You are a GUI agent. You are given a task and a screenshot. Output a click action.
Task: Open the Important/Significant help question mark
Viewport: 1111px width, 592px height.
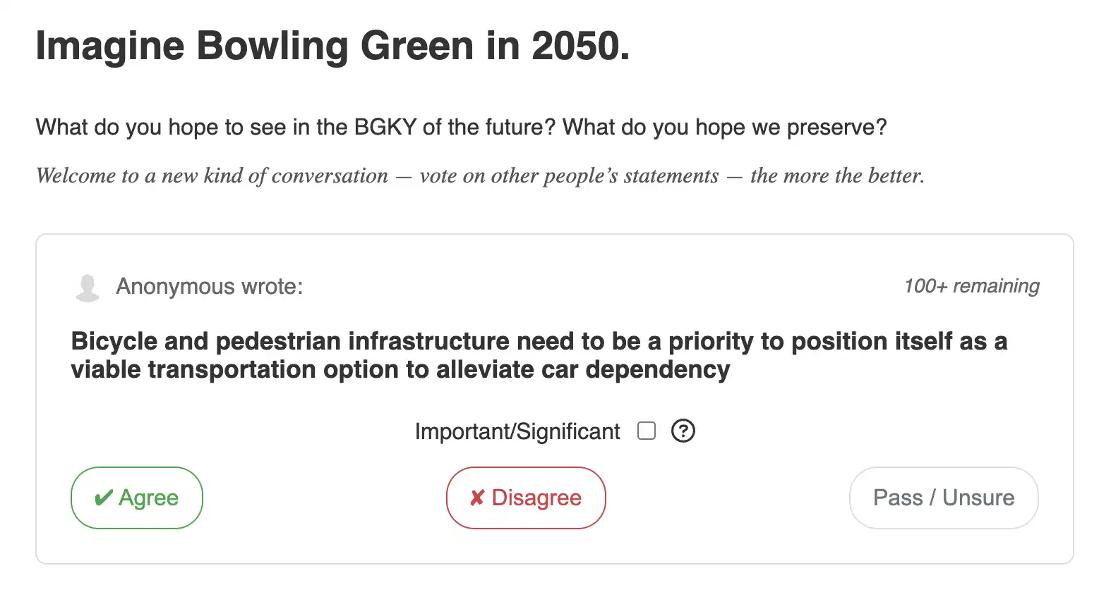click(683, 431)
